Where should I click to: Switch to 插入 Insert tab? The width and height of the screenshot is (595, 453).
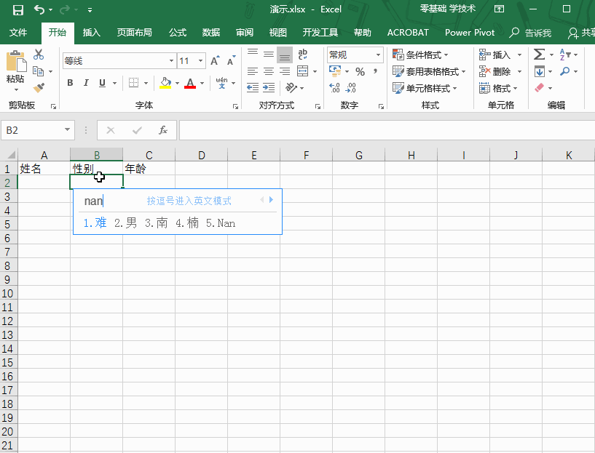click(92, 33)
